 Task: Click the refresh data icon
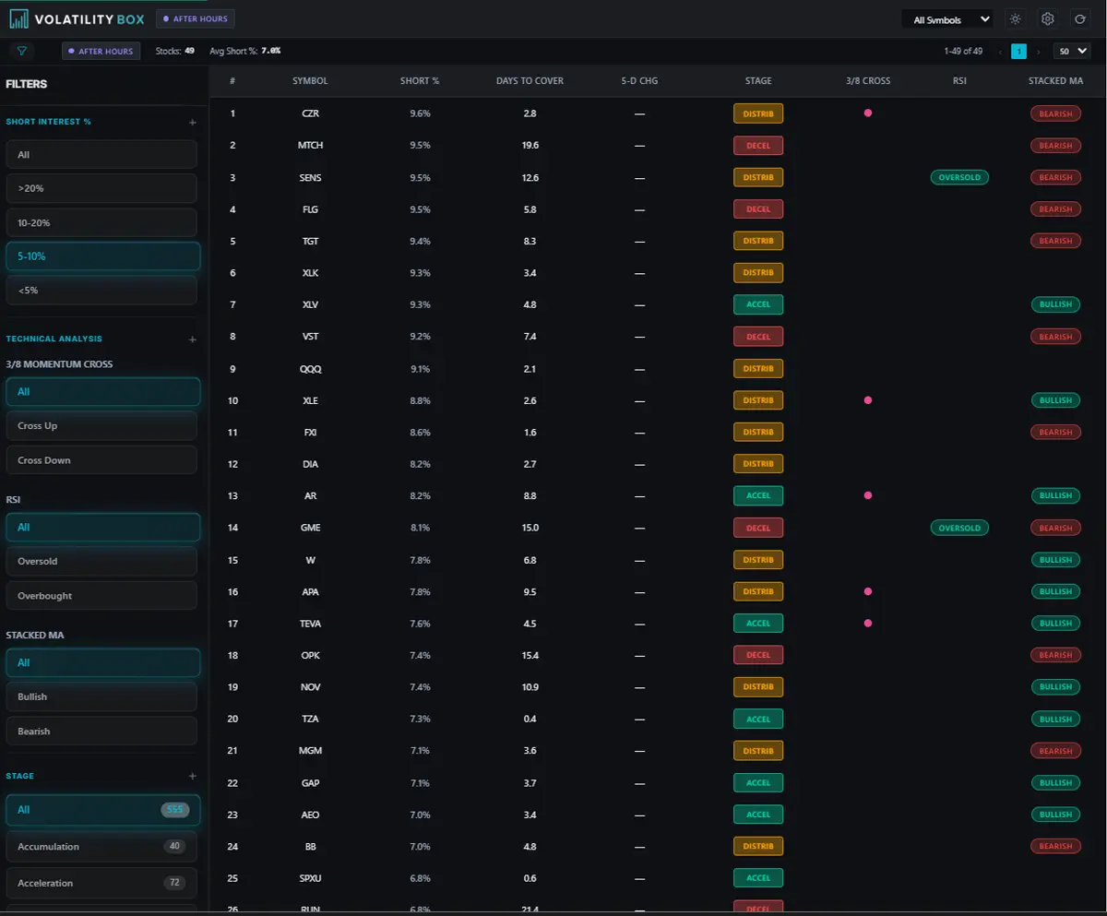click(1078, 18)
